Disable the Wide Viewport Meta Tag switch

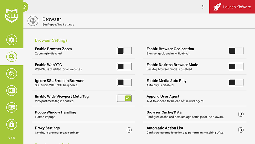pos(124,98)
